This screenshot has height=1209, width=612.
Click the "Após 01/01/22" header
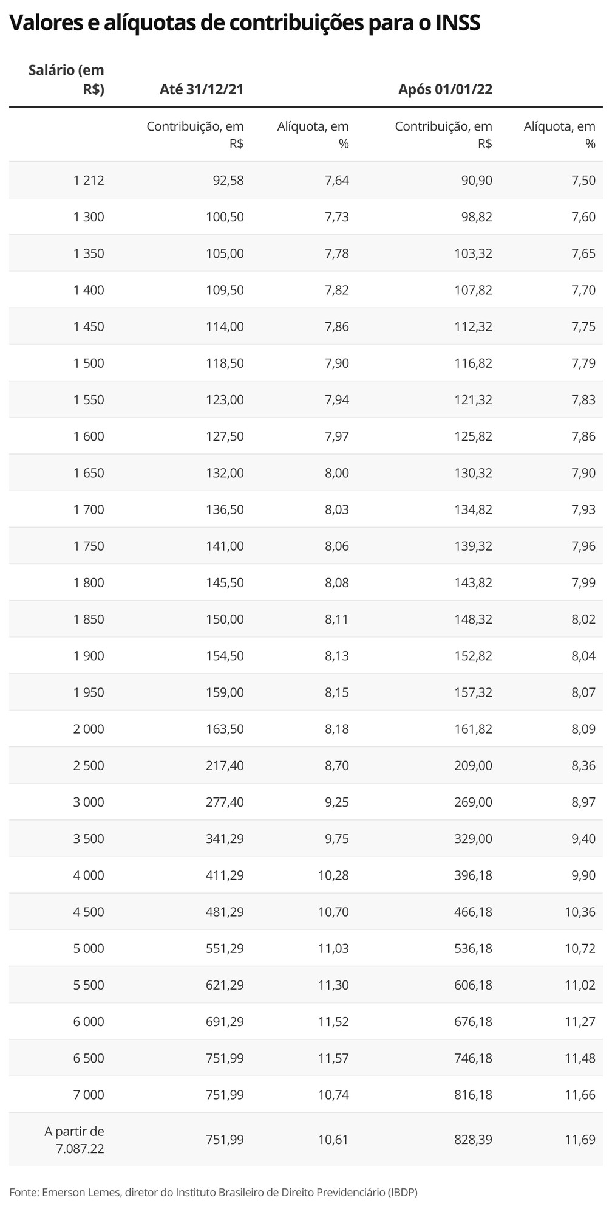[x=445, y=89]
